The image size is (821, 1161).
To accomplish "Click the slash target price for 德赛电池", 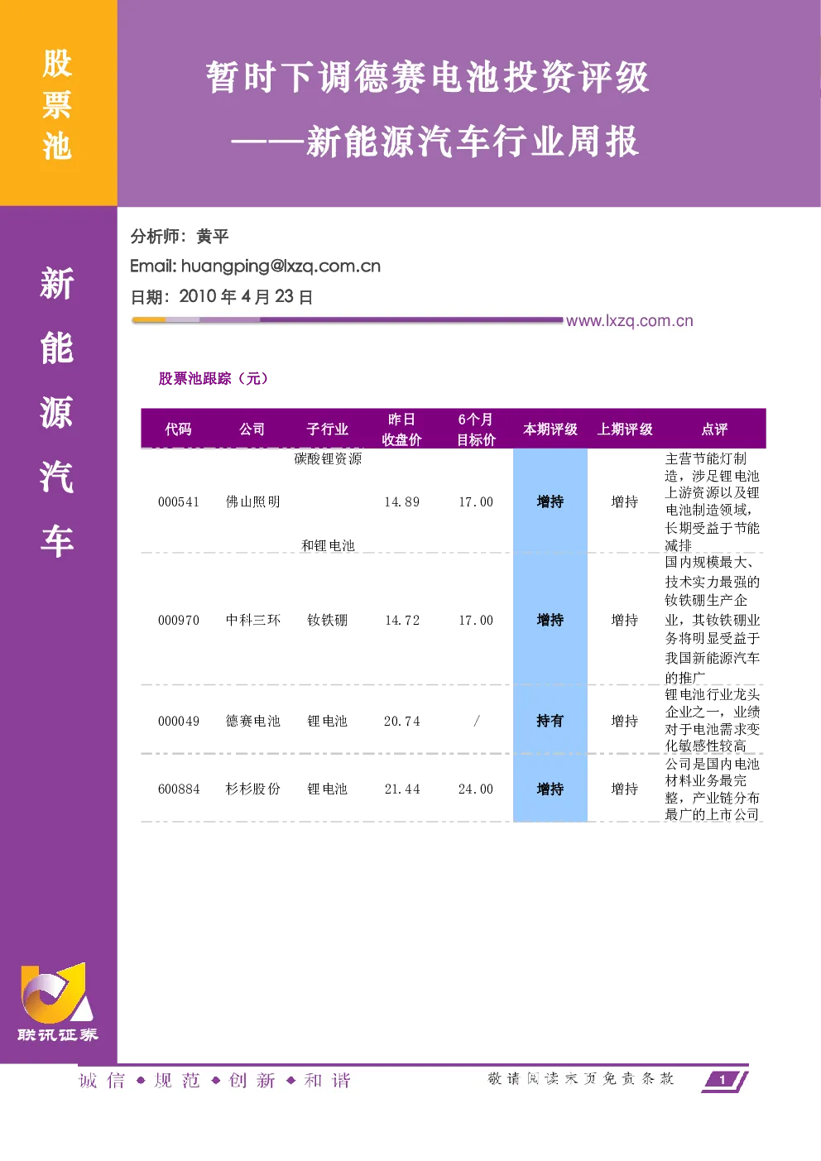I will click(477, 721).
